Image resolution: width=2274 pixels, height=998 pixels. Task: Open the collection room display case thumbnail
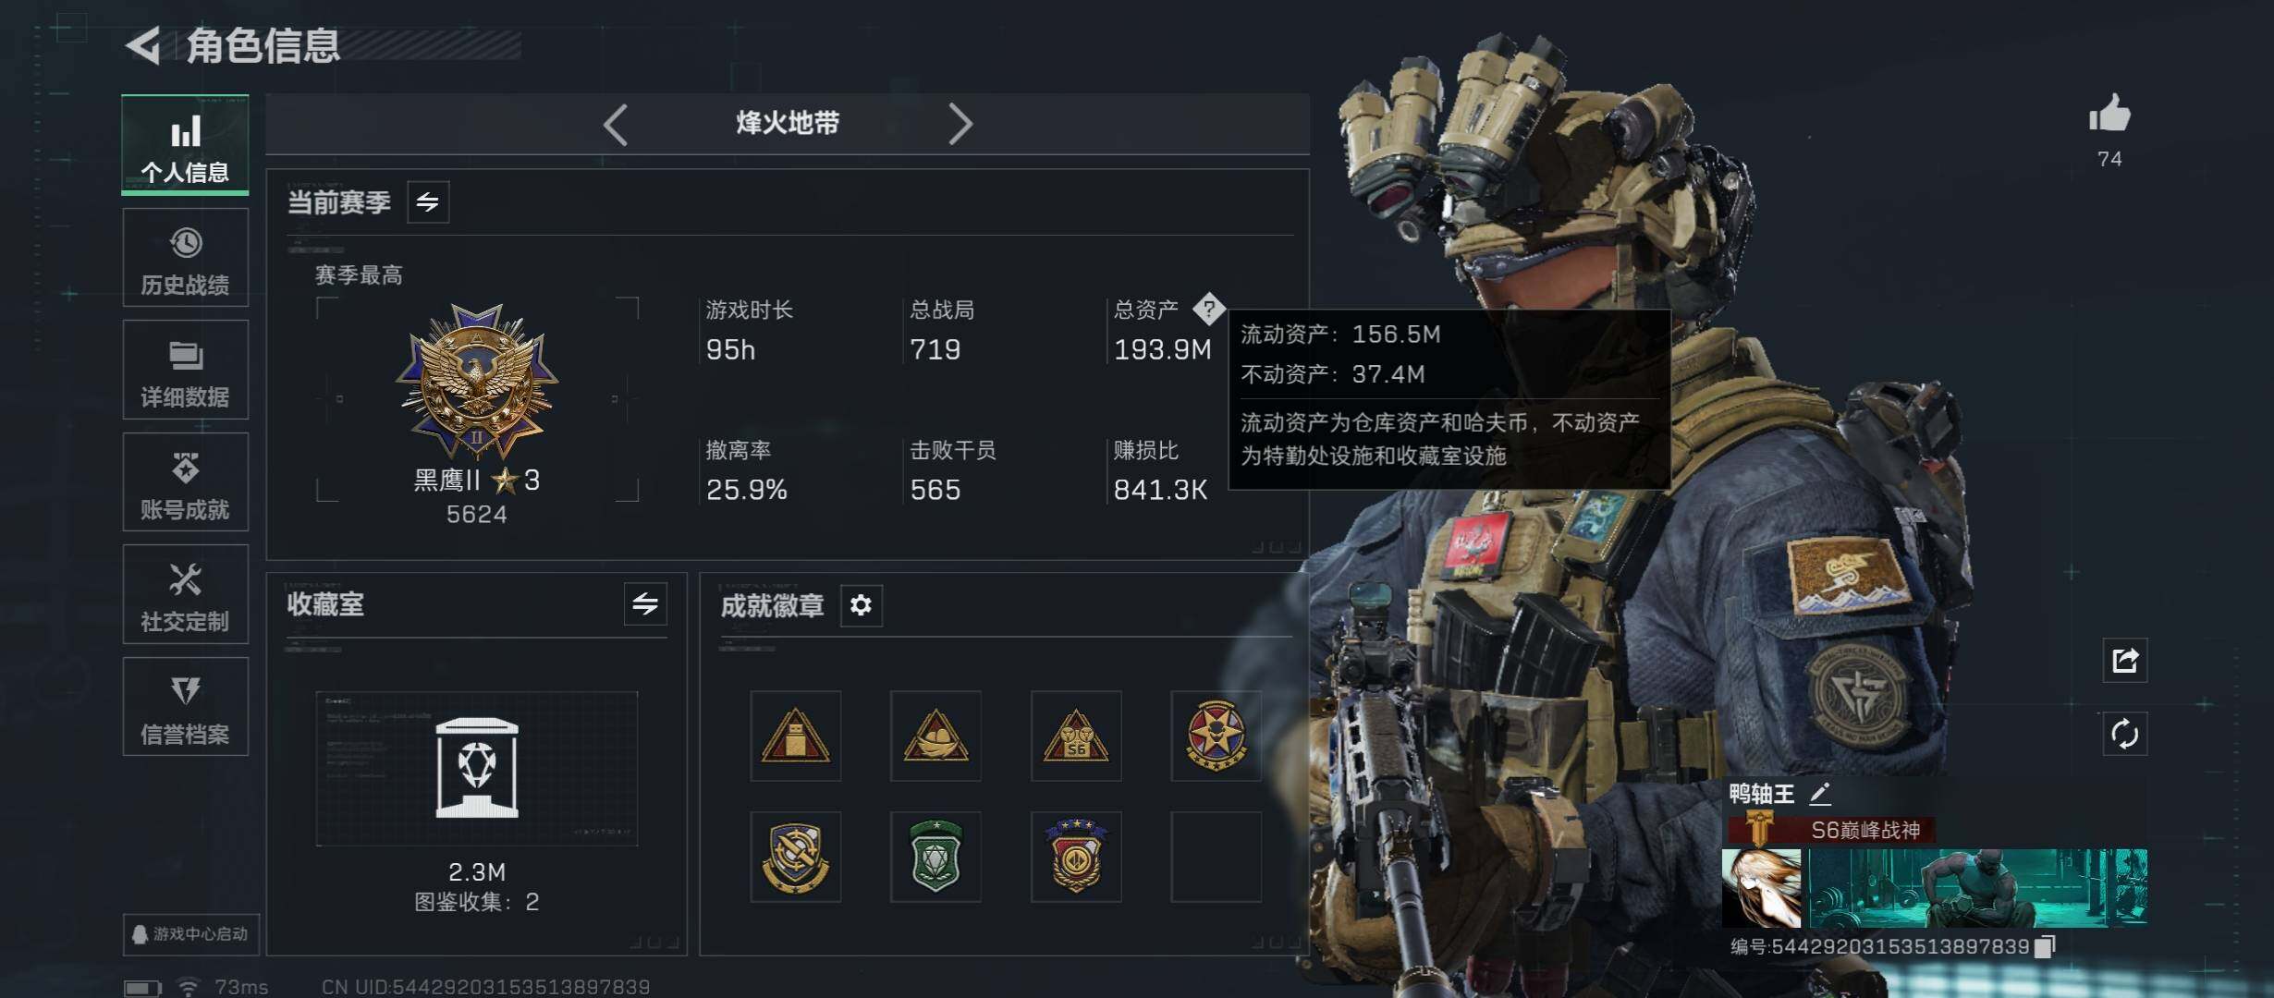[477, 769]
